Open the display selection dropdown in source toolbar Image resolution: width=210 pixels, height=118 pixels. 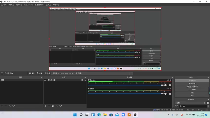click(x=92, y=73)
